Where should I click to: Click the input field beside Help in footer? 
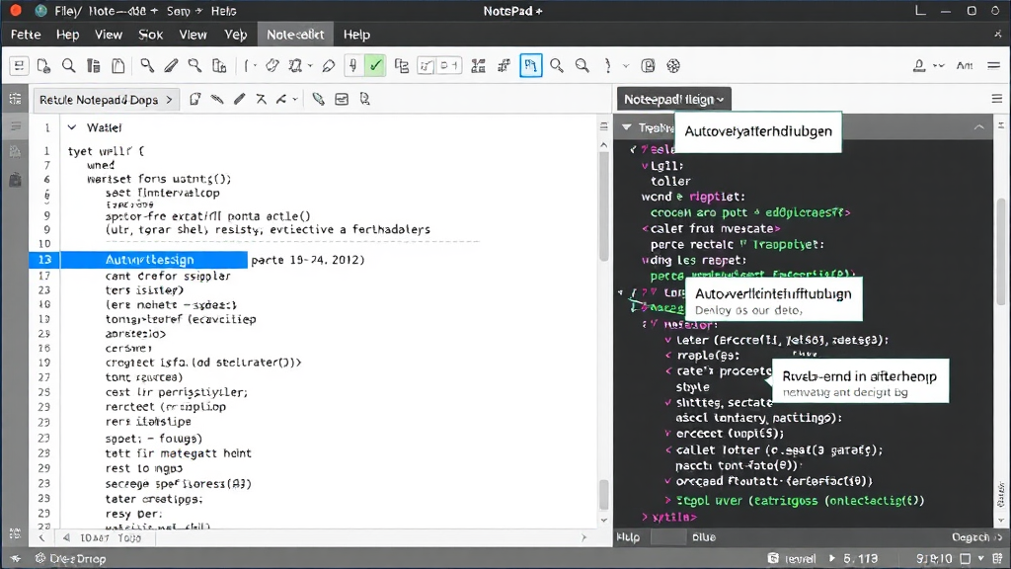click(668, 537)
